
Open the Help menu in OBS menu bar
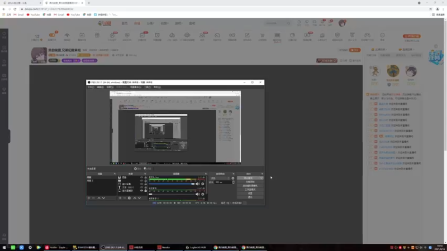tap(157, 87)
